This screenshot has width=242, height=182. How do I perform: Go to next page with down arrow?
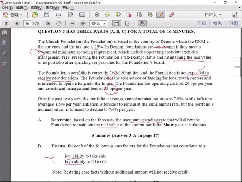click(17, 23)
